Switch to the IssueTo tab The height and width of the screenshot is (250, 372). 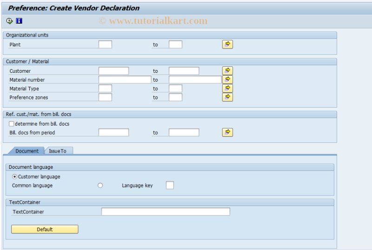point(58,151)
